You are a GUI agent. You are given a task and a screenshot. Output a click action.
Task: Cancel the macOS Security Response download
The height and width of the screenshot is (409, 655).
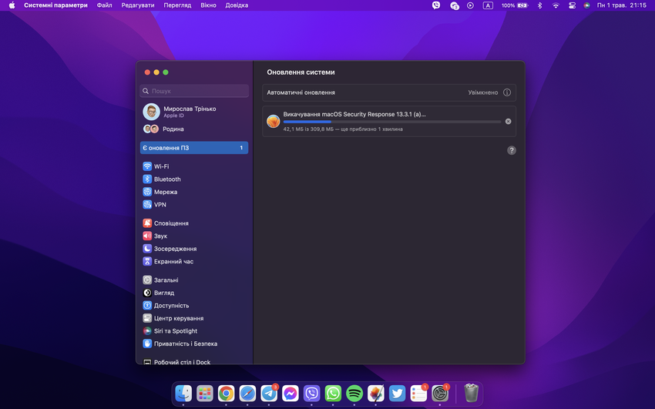point(508,122)
